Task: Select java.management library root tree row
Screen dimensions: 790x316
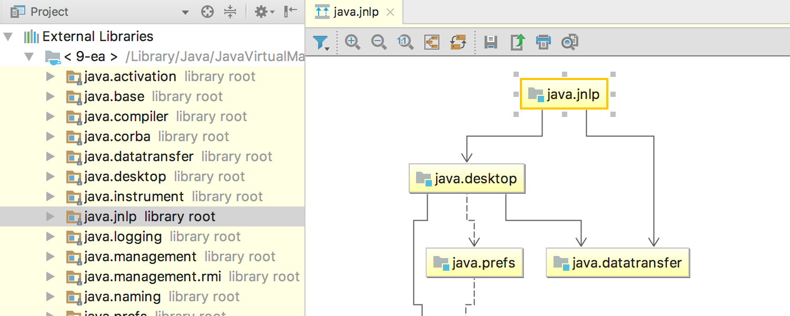Action: (152, 256)
